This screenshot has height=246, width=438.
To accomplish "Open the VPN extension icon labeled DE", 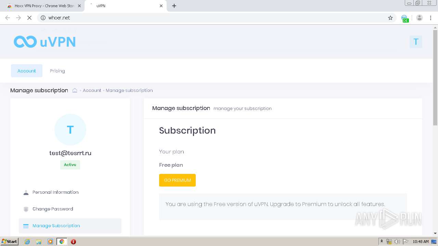I will pyautogui.click(x=405, y=18).
